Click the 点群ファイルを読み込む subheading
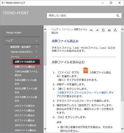 pos(68,62)
